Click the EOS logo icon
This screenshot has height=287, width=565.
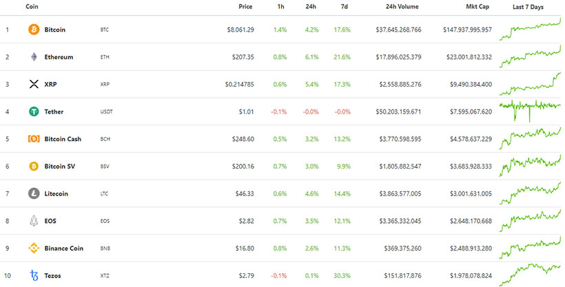tap(34, 221)
